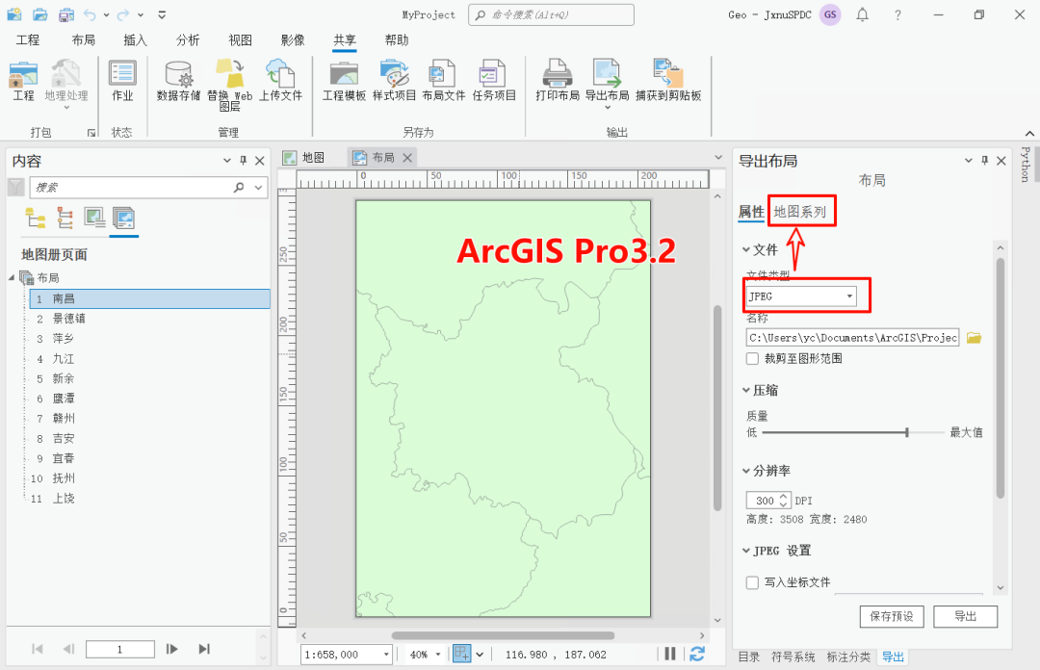Open the 布局 ribbon tab

[84, 39]
